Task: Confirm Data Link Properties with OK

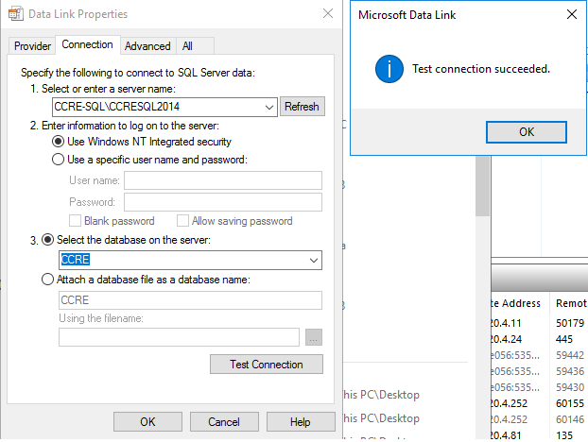Action: 147,422
